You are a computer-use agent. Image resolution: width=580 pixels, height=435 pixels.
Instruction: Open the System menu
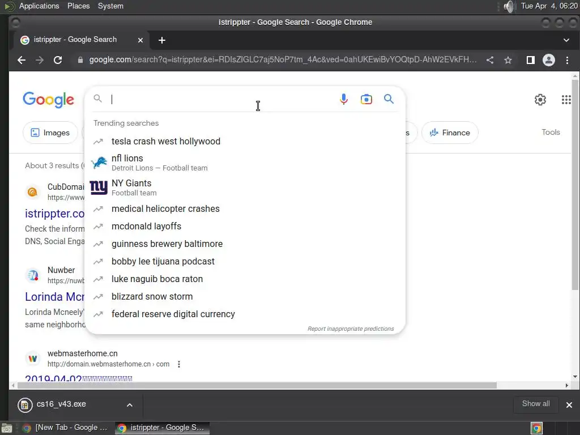[110, 6]
